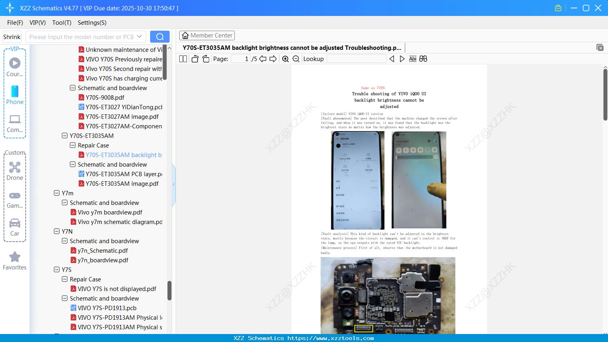
Task: Rotate the PDF page counterclockwise
Action: (195, 59)
